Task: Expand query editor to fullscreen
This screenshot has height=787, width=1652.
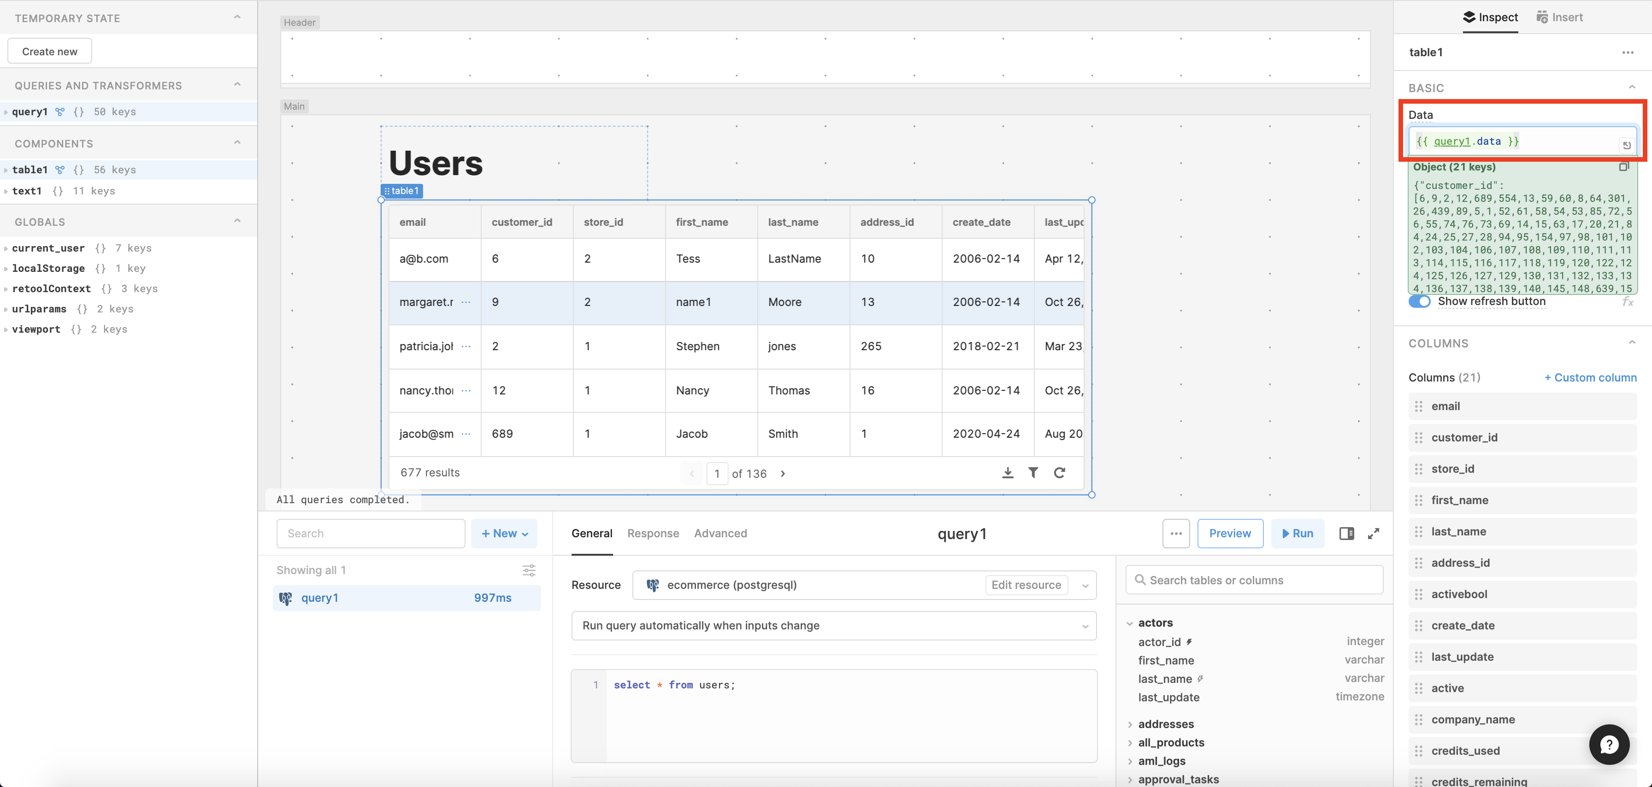Action: click(1374, 533)
